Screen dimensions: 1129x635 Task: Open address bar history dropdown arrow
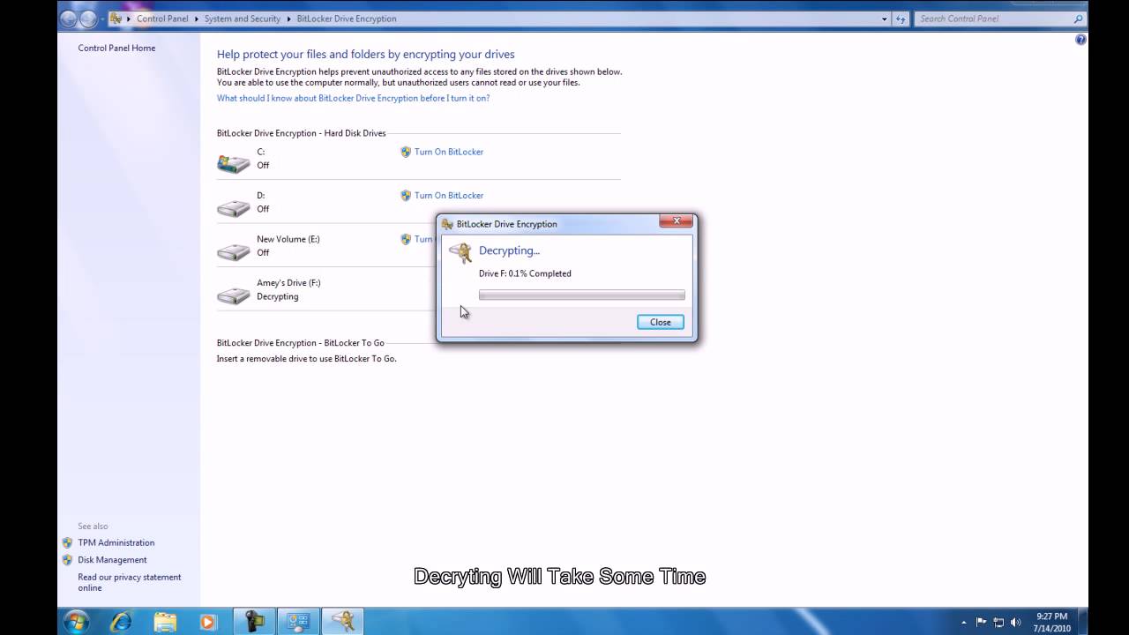click(885, 19)
